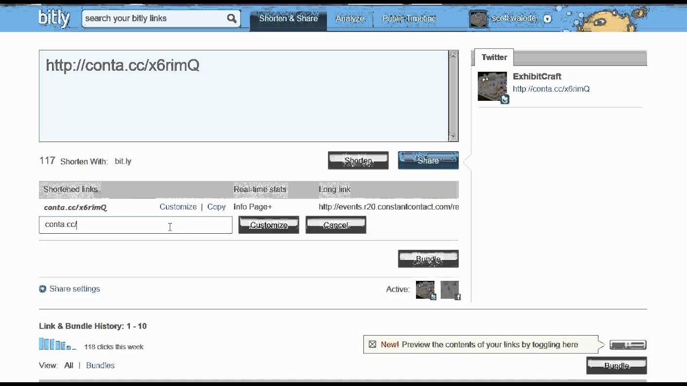Dismiss the New preview notice X icon
Viewport: 687px width, 386px height.
tap(372, 345)
